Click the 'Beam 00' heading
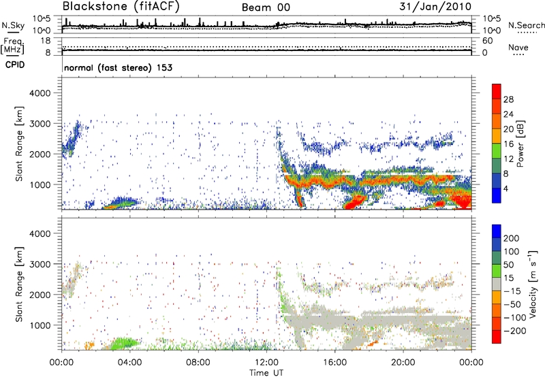The image size is (545, 377). pos(266,7)
